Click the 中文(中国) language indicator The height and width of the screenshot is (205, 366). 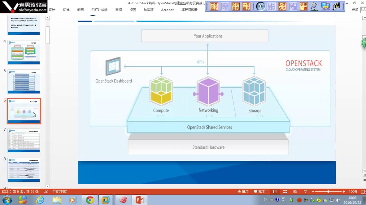60,192
